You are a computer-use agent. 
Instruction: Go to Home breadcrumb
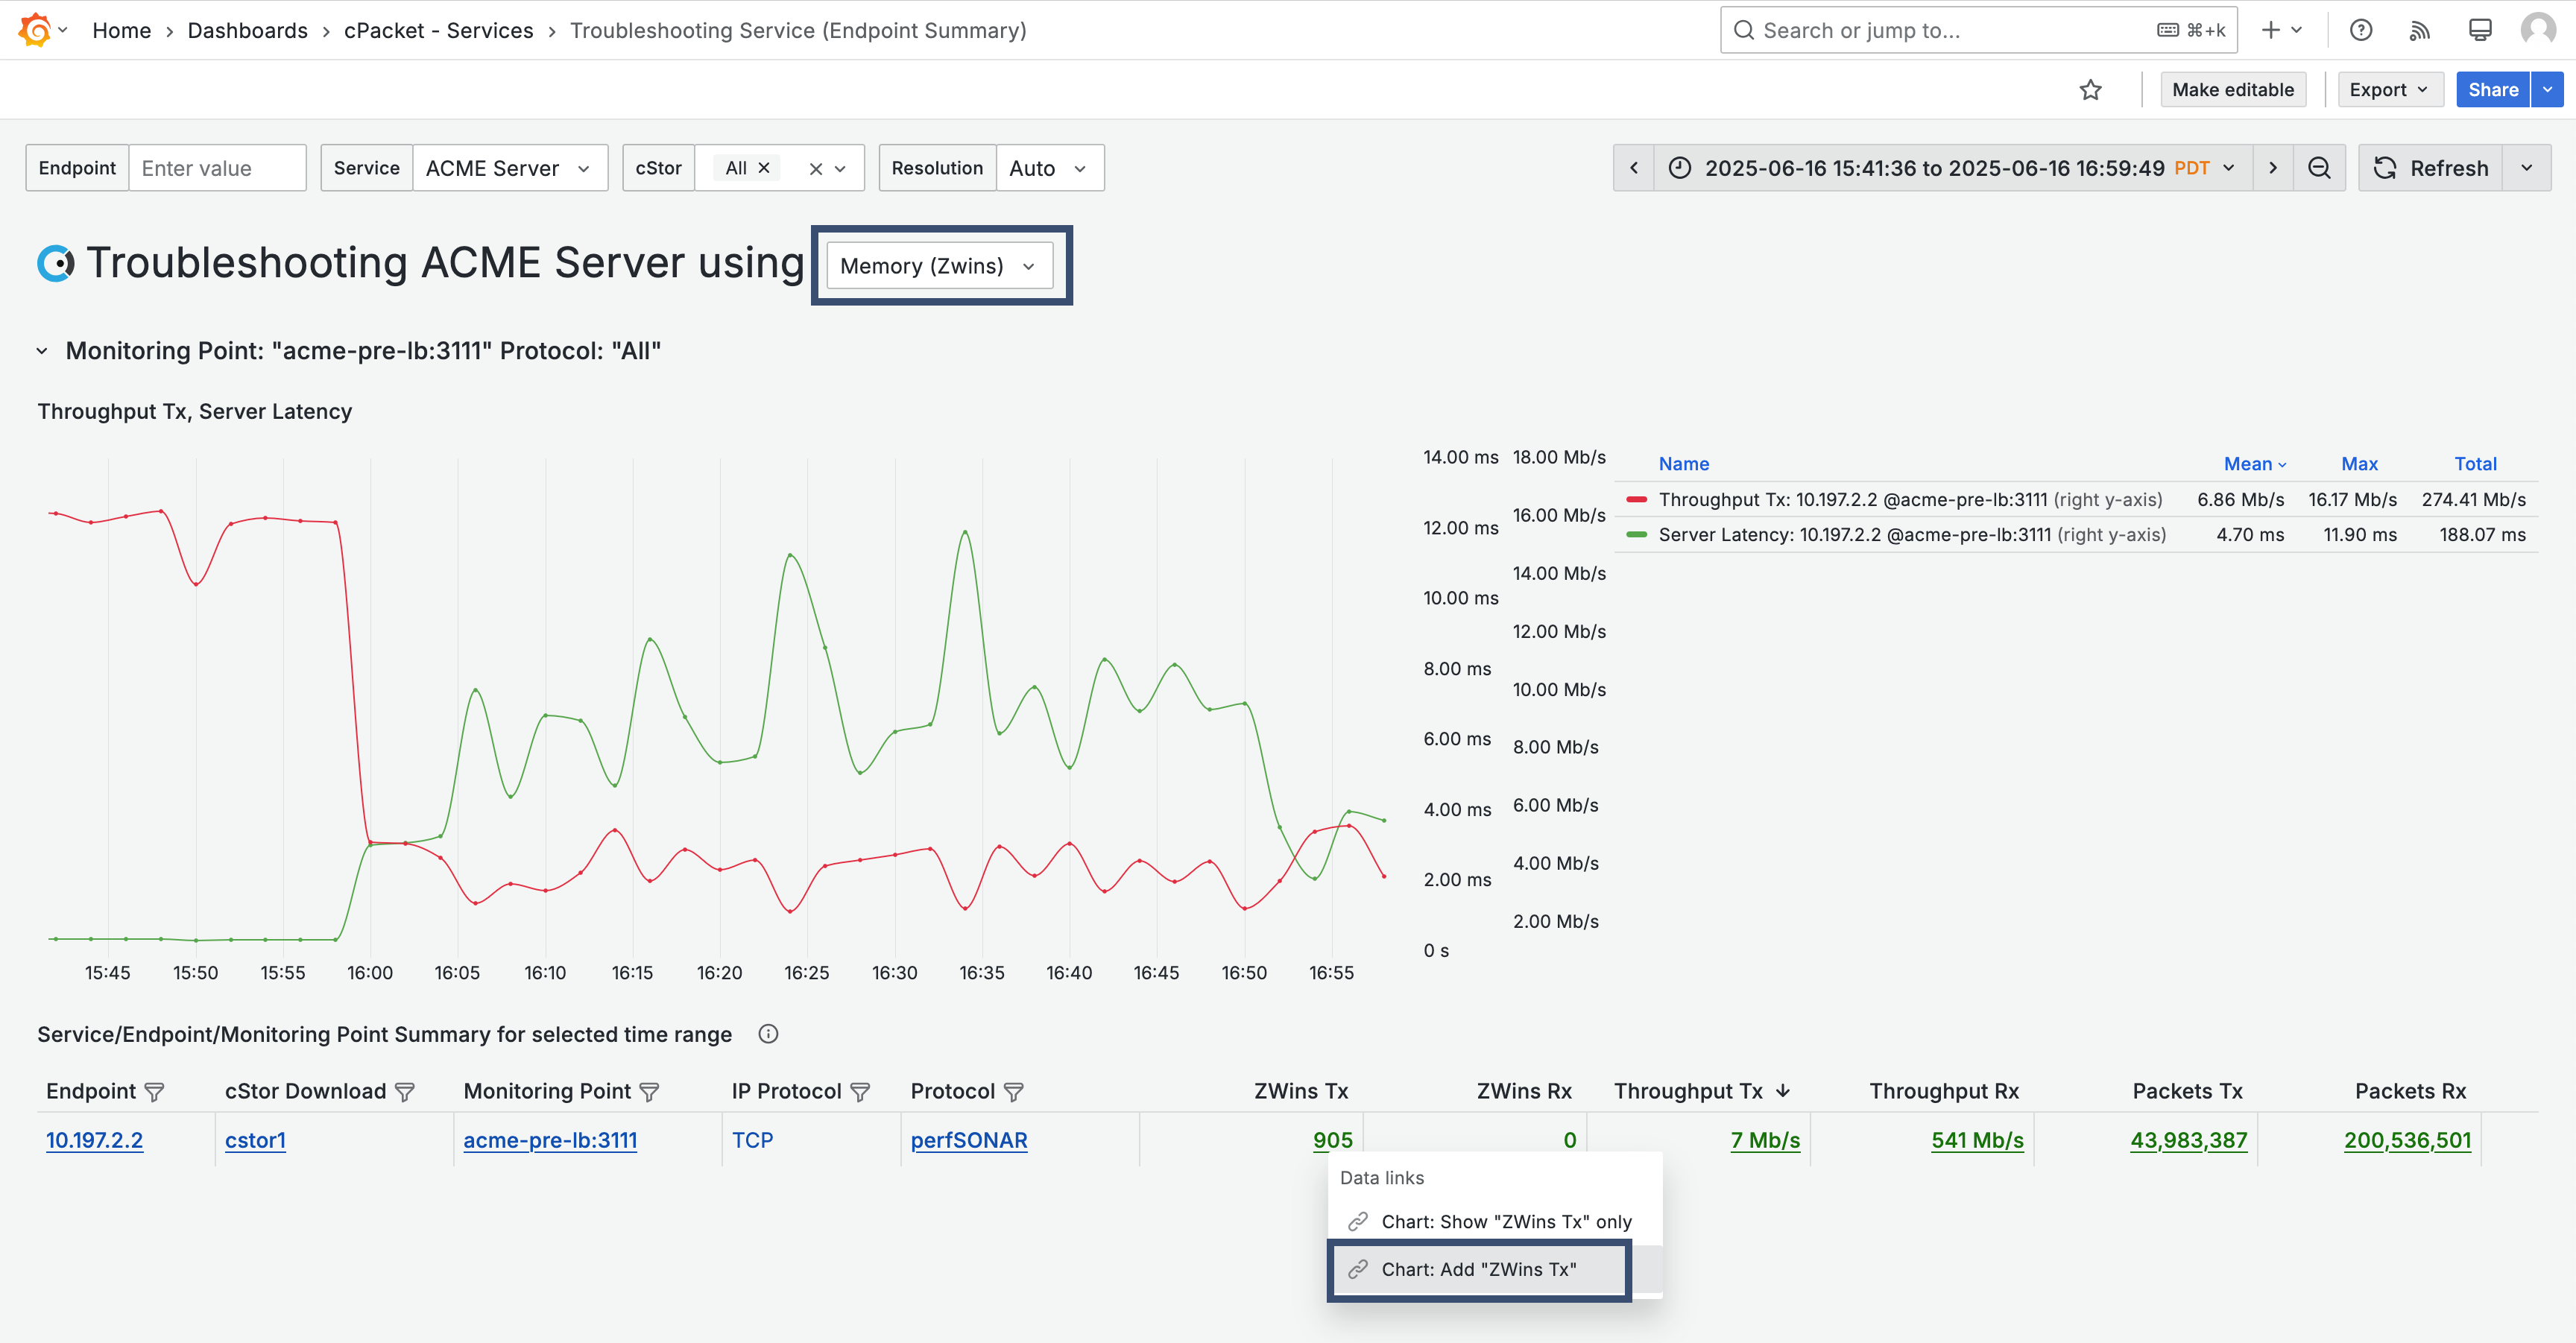(x=121, y=30)
